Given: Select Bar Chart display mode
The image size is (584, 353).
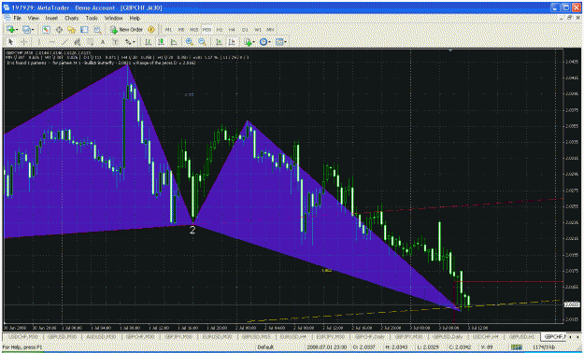Looking at the screenshot, I should [x=148, y=42].
